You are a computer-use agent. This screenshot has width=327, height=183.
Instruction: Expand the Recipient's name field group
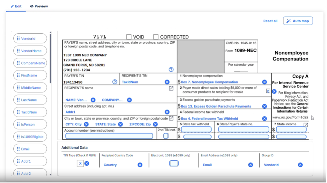click(x=171, y=88)
